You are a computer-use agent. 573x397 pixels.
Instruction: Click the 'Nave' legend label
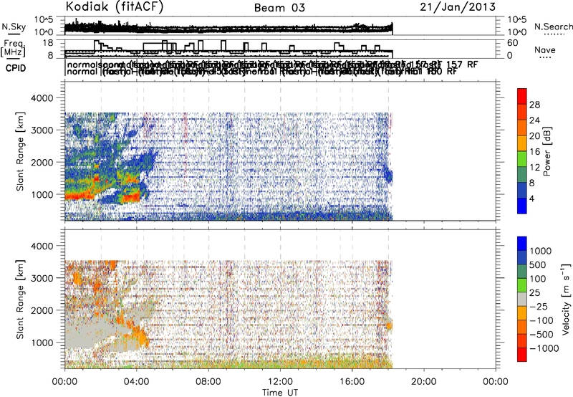[544, 50]
